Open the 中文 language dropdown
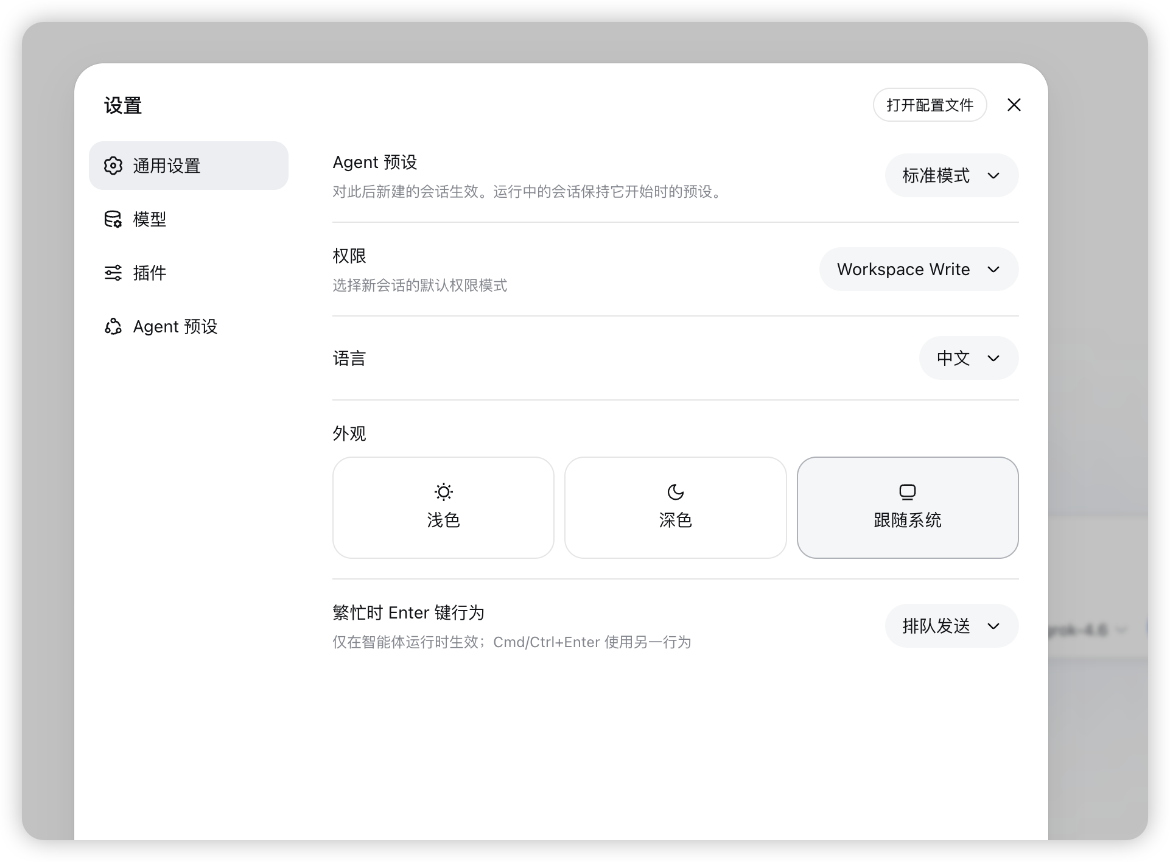1170x862 pixels. (969, 358)
